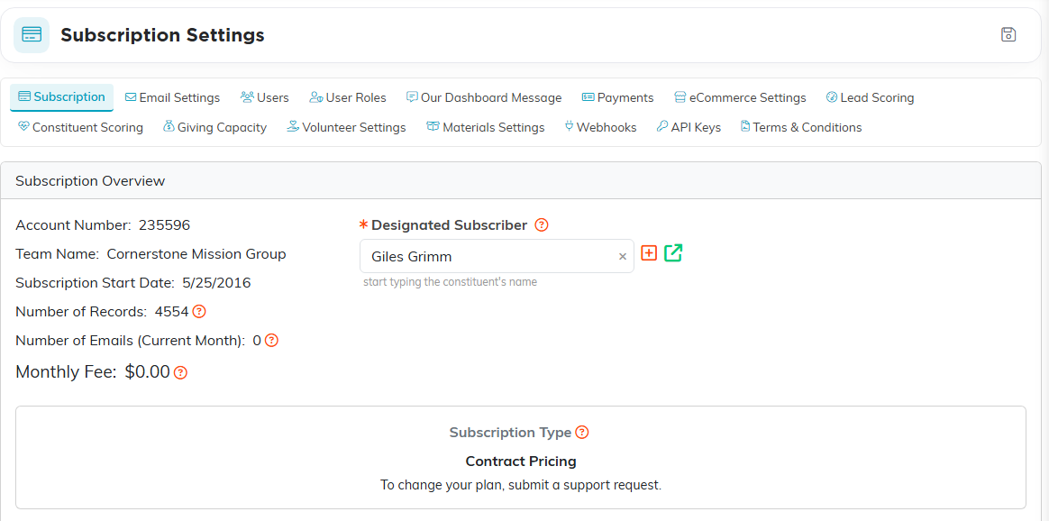
Task: Click the records count 4554
Action: [x=171, y=311]
